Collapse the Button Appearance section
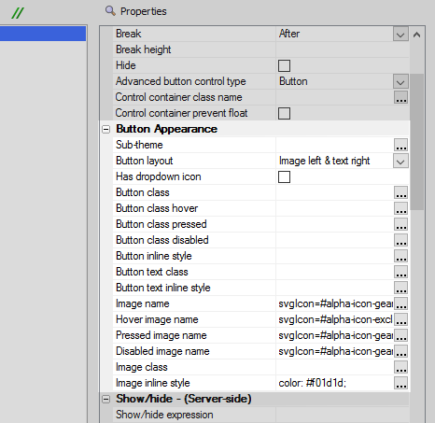 (106, 129)
